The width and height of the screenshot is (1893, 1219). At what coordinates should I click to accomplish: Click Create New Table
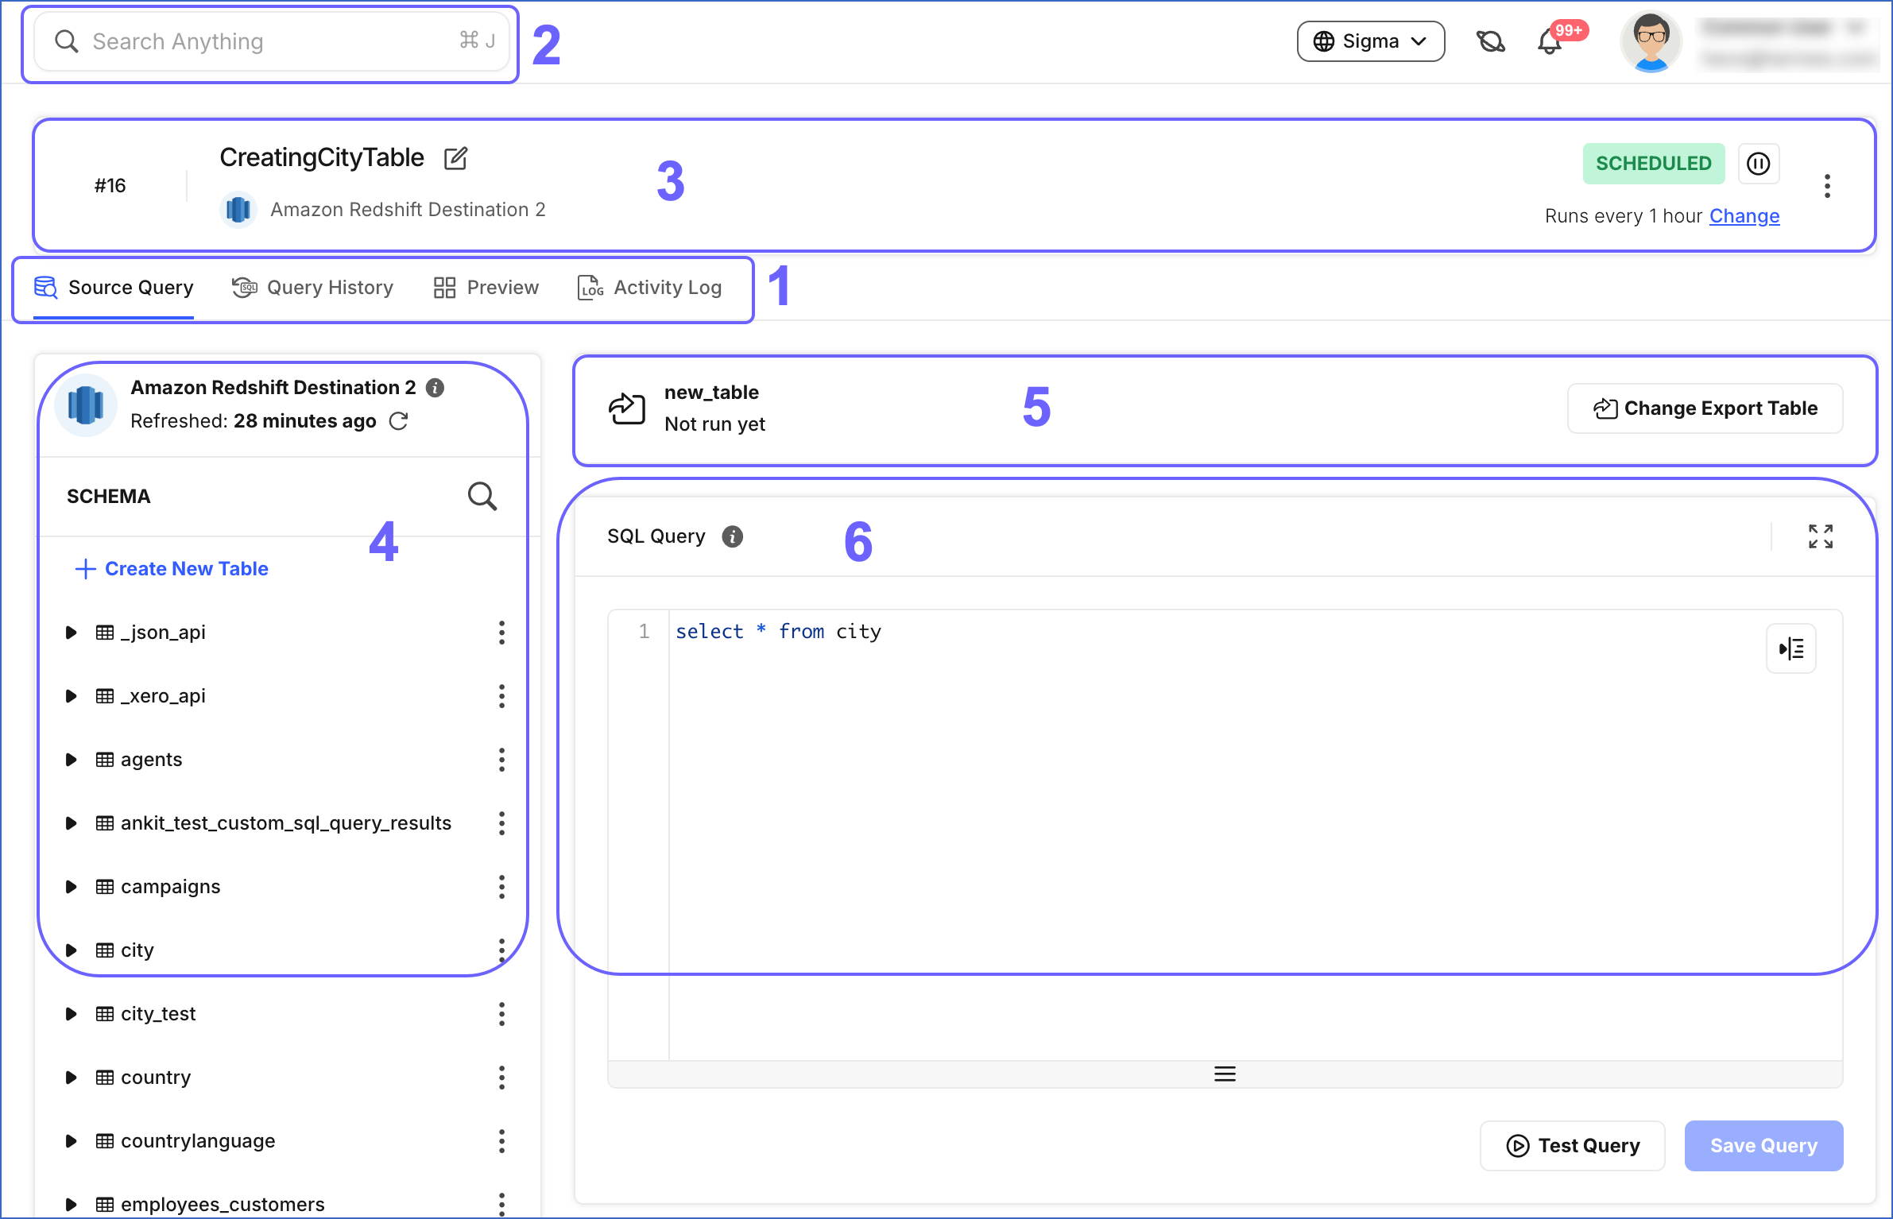click(172, 569)
